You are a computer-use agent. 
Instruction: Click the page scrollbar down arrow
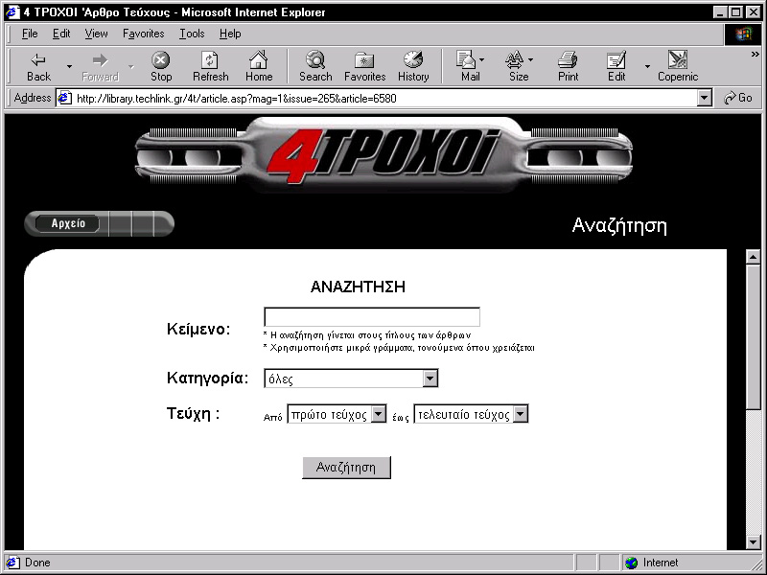point(754,541)
